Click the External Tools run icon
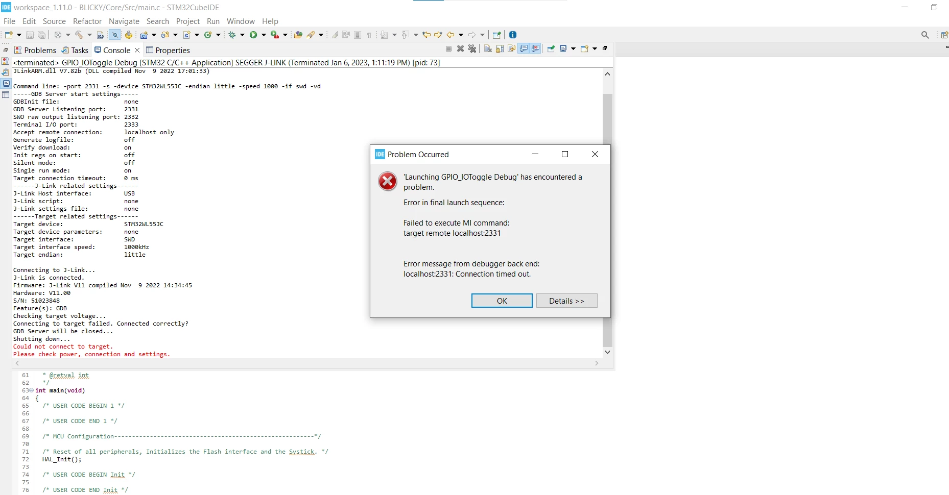 pyautogui.click(x=275, y=35)
